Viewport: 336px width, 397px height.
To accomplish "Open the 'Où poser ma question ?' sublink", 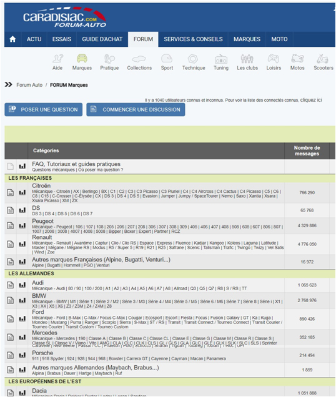I will 101,170.
